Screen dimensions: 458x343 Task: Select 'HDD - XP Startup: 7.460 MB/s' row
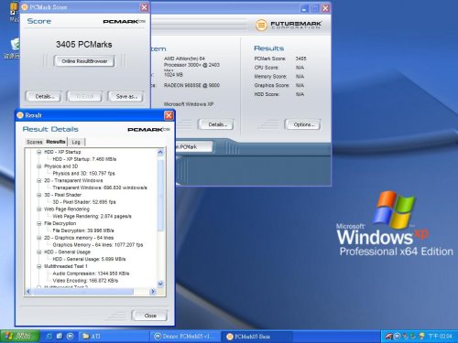click(x=84, y=159)
